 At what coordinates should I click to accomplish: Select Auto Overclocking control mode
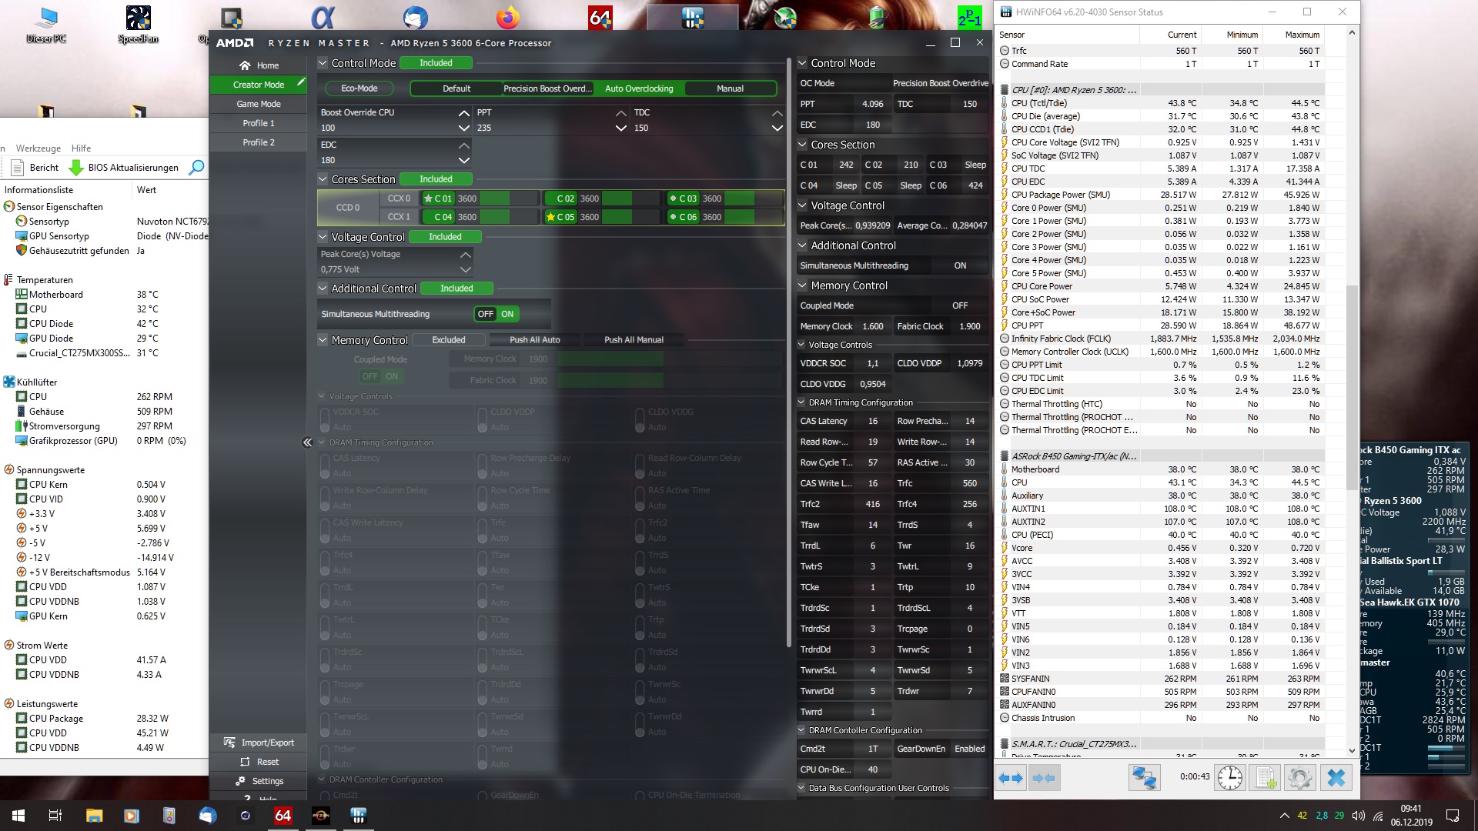[638, 88]
